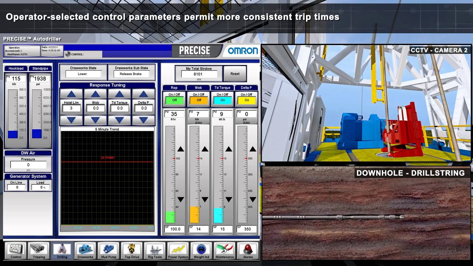
Task: Toggle the Wob On/Off orange button
Action: (x=199, y=100)
